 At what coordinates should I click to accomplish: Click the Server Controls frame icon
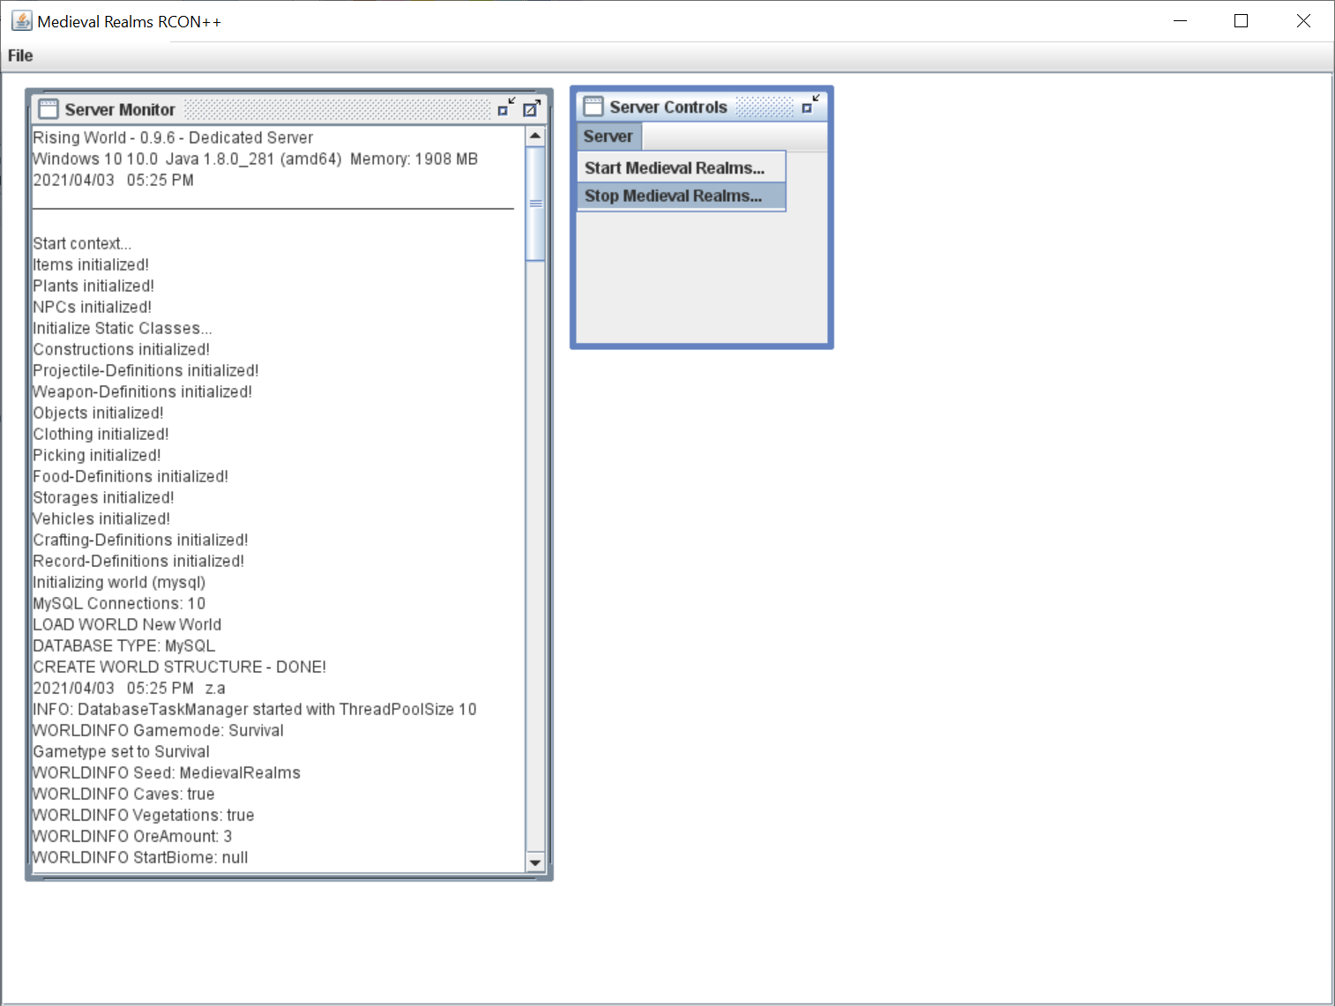point(593,107)
